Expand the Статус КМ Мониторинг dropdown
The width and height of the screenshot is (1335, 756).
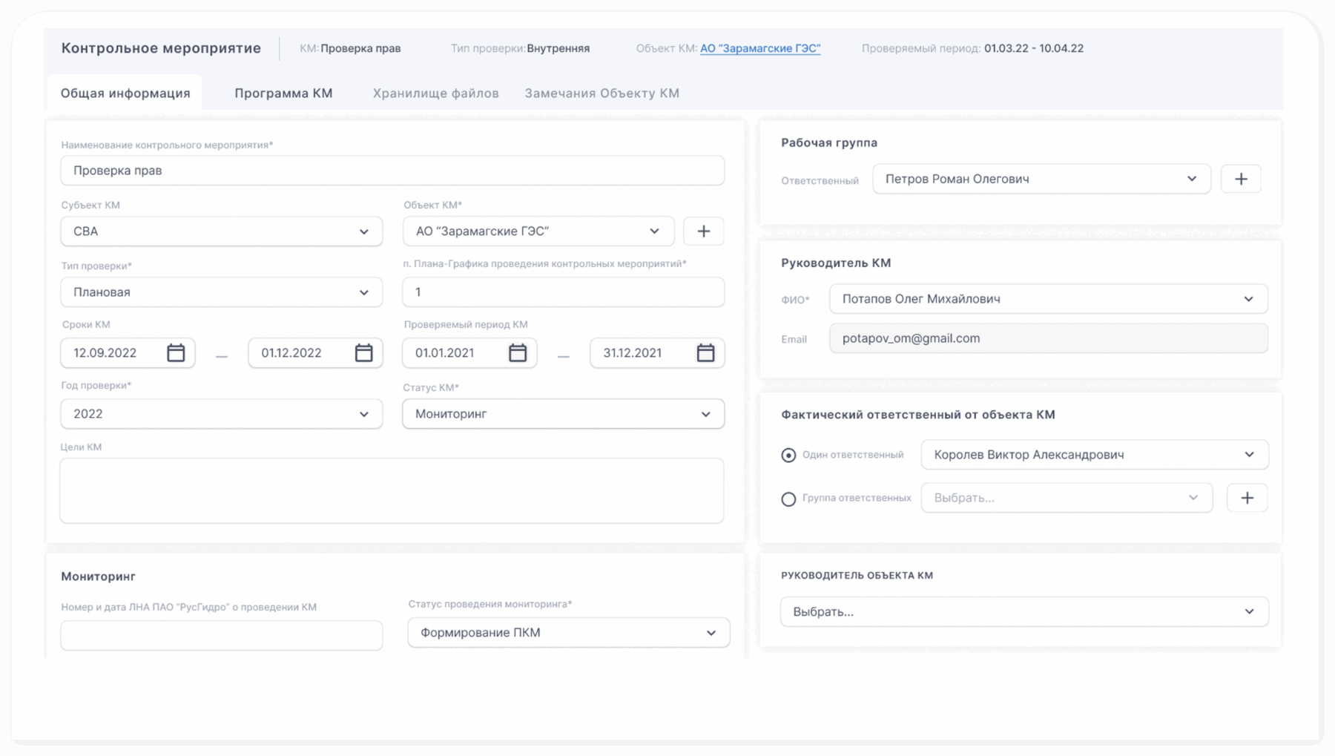[563, 414]
